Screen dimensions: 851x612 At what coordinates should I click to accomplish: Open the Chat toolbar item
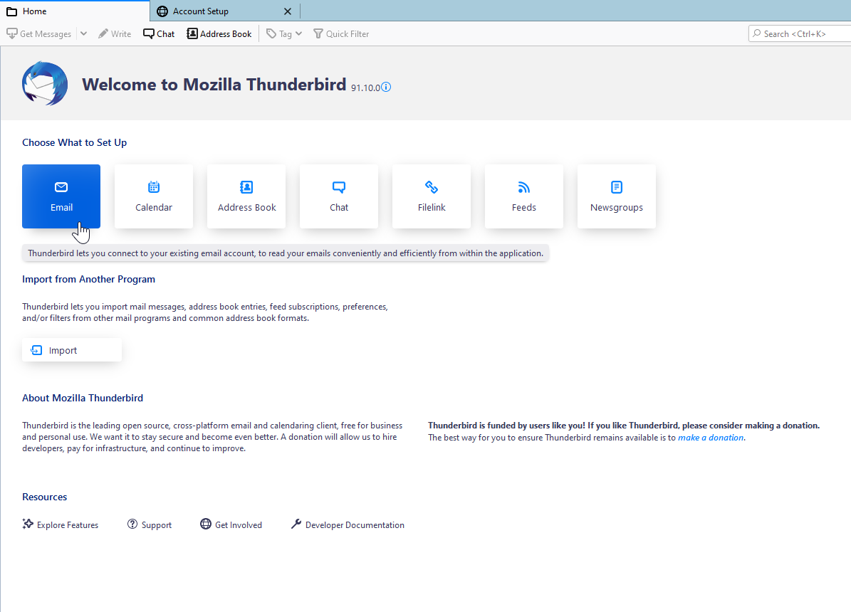(x=158, y=33)
